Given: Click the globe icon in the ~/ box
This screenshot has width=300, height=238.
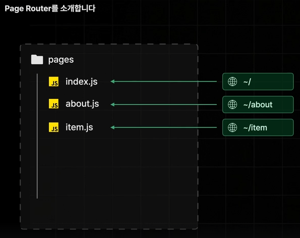Looking at the screenshot, I should 233,81.
